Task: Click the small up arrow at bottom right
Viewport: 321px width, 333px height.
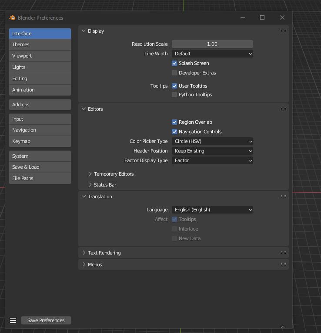Action: tap(283, 327)
